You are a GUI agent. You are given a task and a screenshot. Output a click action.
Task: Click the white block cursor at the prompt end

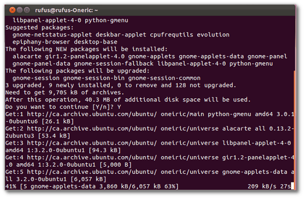tap(293, 186)
